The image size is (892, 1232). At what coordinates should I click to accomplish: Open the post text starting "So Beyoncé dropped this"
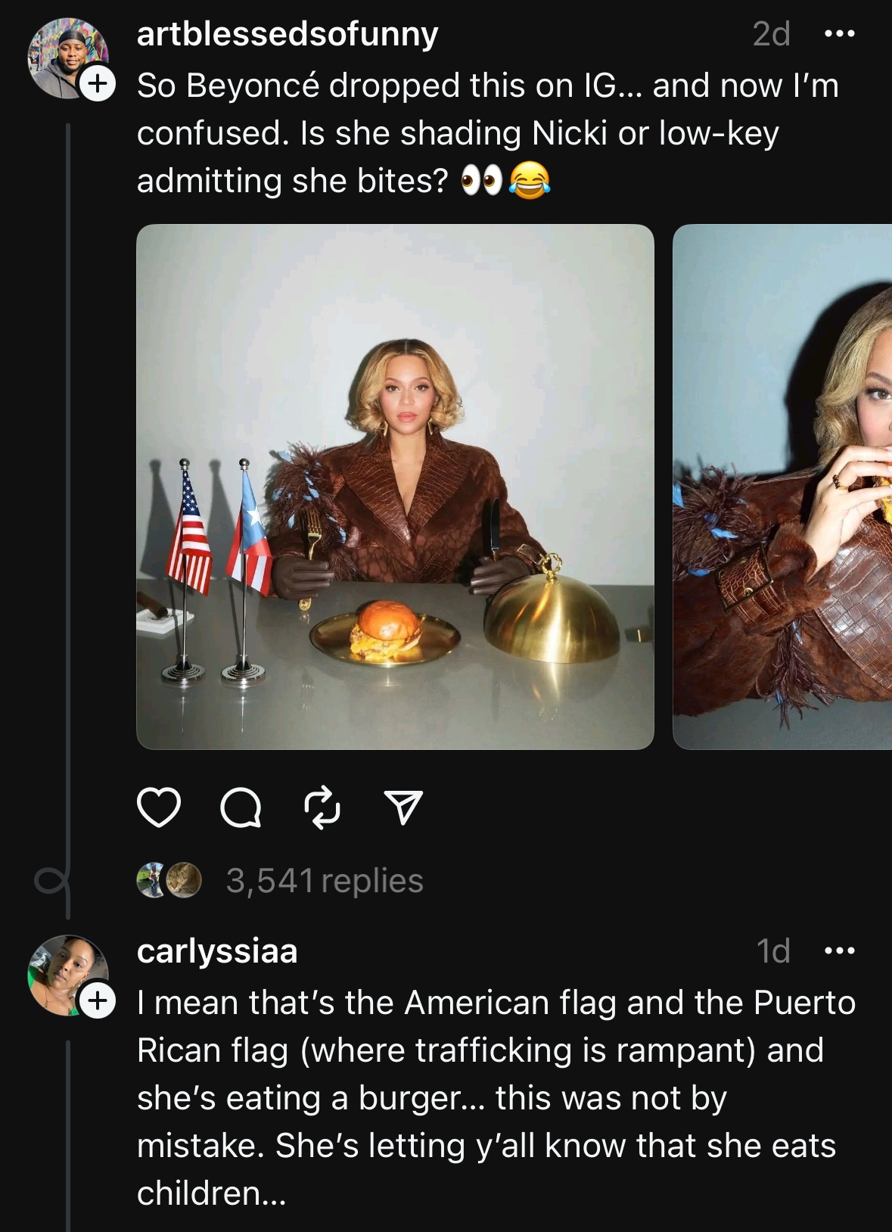489,133
